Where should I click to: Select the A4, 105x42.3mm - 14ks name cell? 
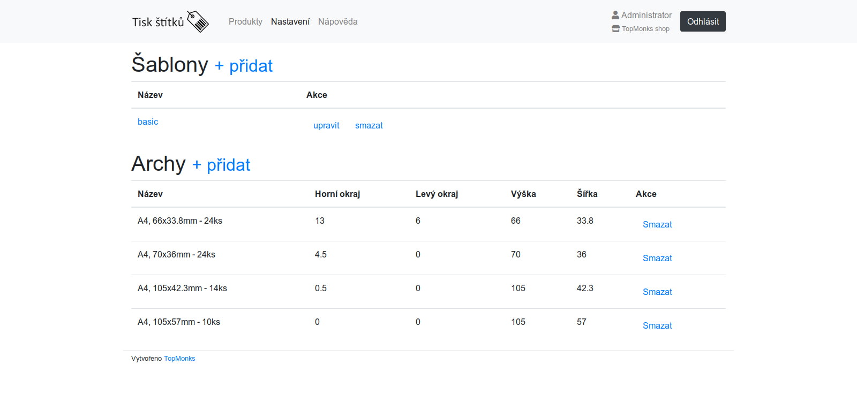(x=182, y=288)
